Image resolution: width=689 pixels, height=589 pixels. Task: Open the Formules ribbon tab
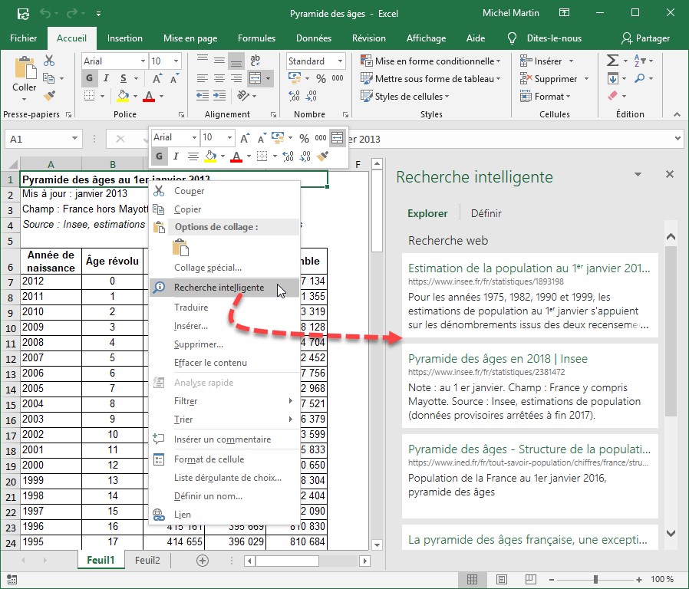tap(256, 38)
